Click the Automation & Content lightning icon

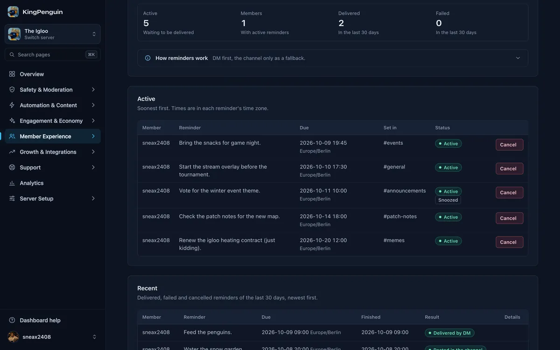point(12,105)
